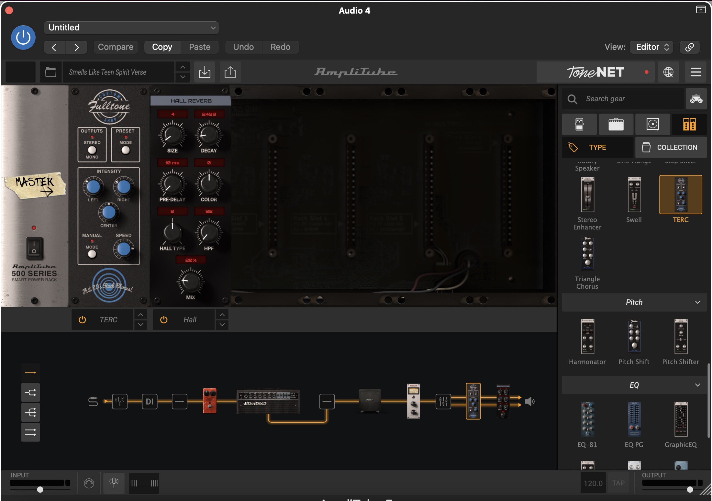Click the link chain icon
This screenshot has width=712, height=501.
tap(690, 47)
